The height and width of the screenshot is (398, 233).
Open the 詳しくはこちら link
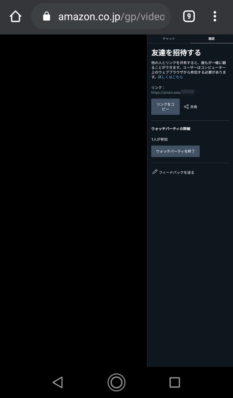click(171, 77)
